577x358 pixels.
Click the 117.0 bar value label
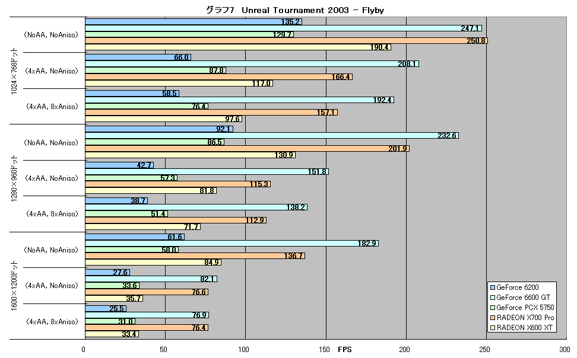(x=262, y=84)
